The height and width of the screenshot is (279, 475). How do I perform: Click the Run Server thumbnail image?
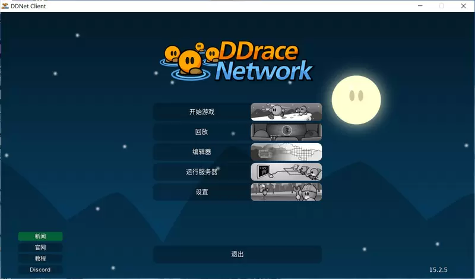click(x=286, y=172)
